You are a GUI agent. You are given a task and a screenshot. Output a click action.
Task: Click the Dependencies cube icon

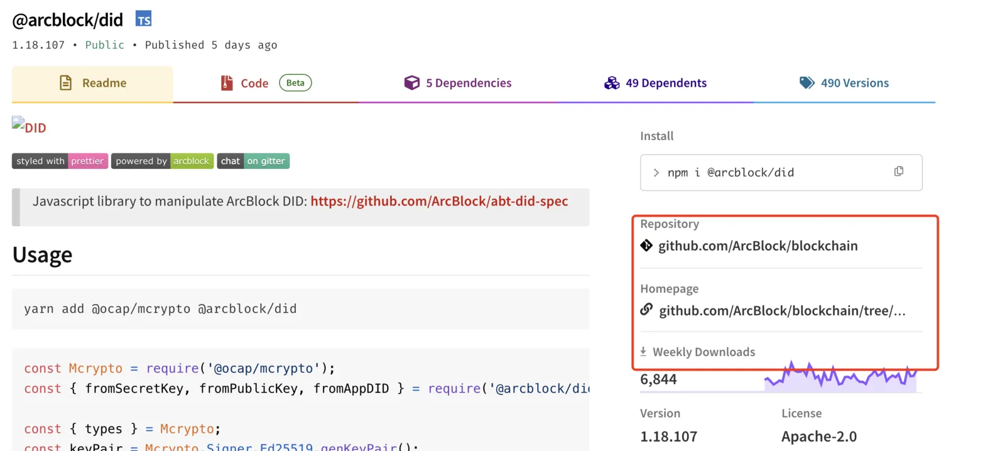pos(411,83)
